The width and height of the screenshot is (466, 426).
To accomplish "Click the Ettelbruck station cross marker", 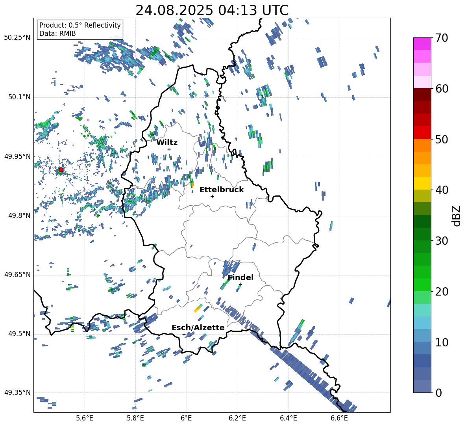I will (212, 196).
